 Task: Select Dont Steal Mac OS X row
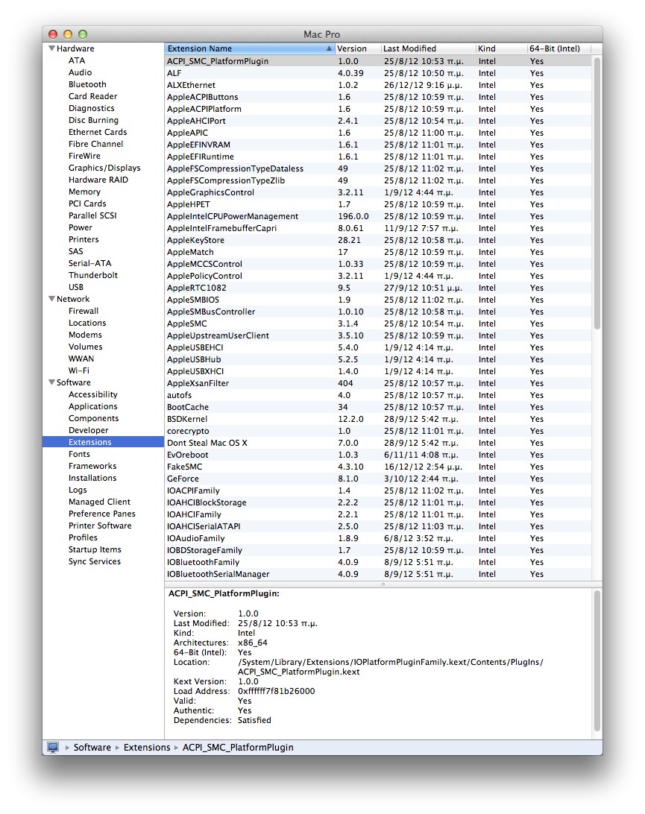point(378,444)
